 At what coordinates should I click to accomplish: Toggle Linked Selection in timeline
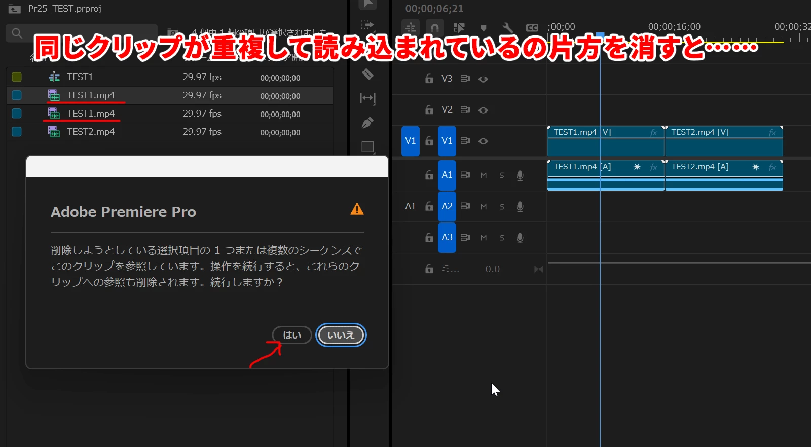pos(459,27)
